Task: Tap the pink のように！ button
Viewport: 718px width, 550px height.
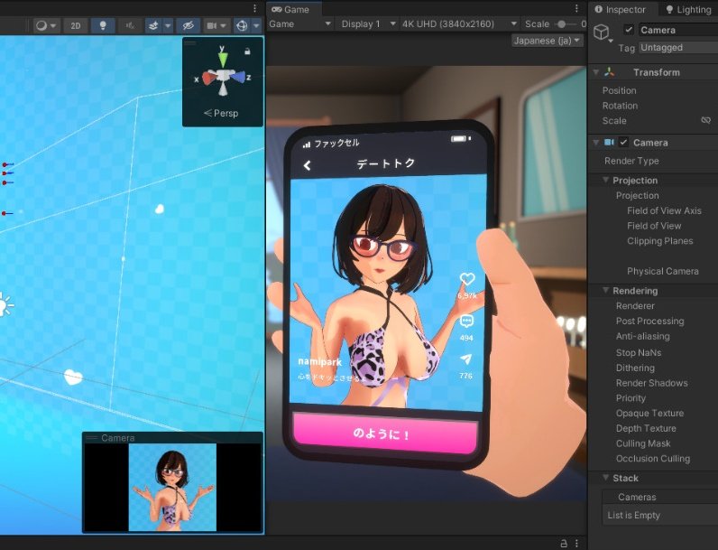Action: (384, 433)
